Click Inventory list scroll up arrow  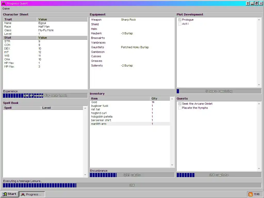click(172, 99)
